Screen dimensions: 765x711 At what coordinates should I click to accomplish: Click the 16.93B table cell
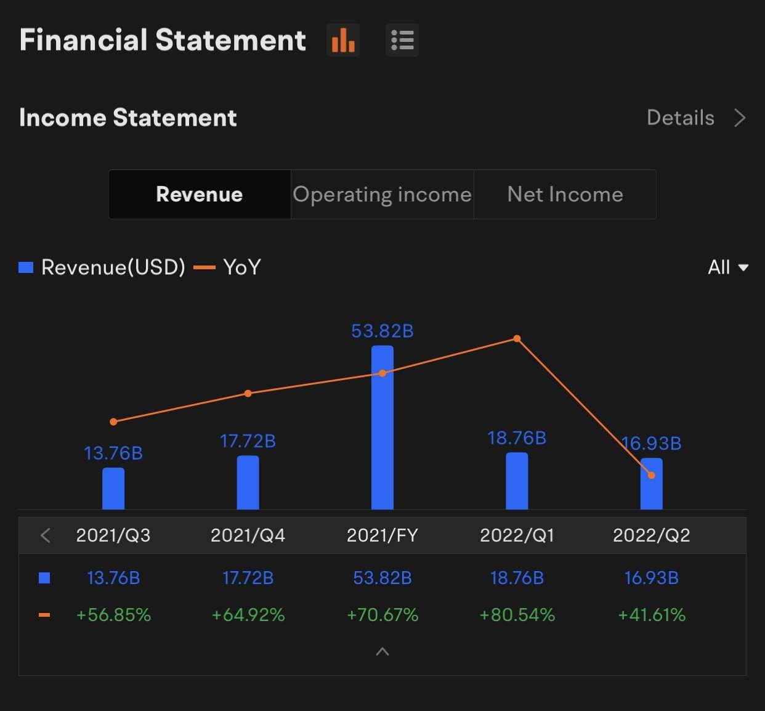click(x=652, y=578)
